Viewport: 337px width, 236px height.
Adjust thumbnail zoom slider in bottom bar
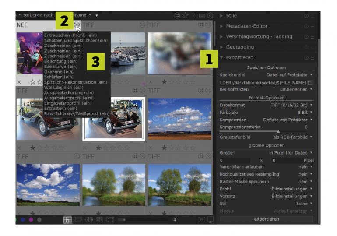(x=143, y=220)
